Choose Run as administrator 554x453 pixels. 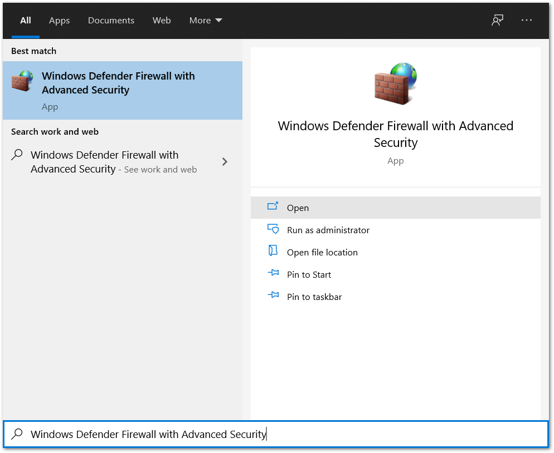click(x=396, y=230)
